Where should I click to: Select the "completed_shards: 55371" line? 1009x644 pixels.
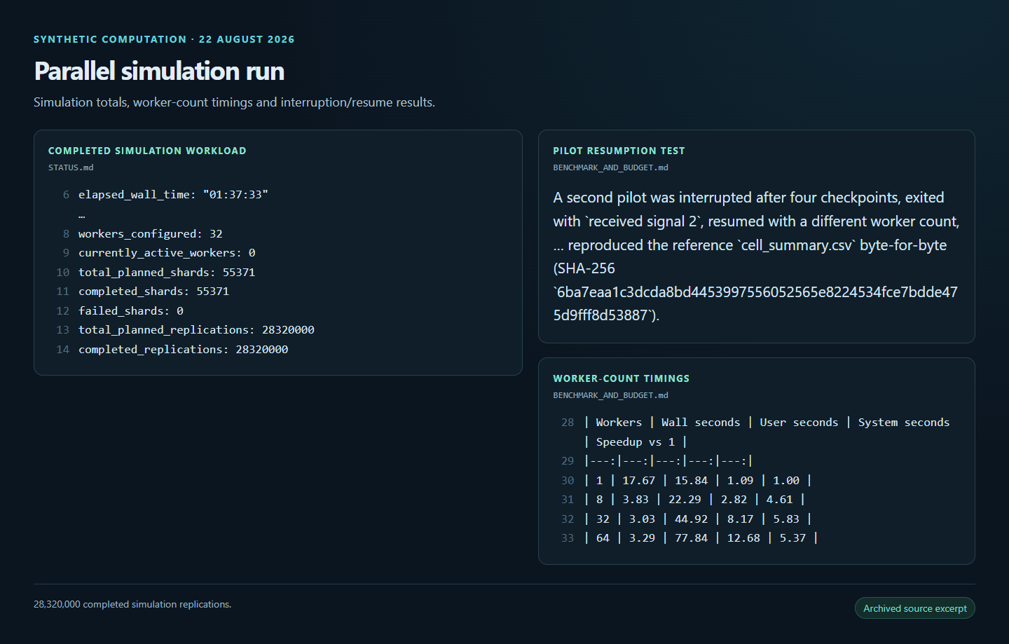(153, 292)
